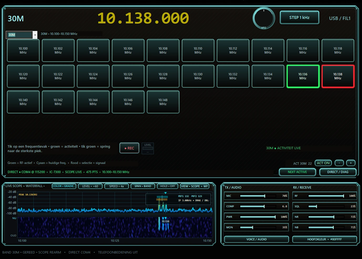Image resolution: width=362 pixels, height=259 pixels.
Task: Adjust the NB noise blanker slider
Action: pyautogui.click(x=326, y=227)
